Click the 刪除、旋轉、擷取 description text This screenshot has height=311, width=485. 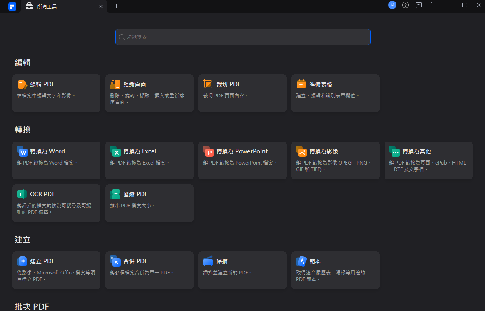(x=147, y=99)
